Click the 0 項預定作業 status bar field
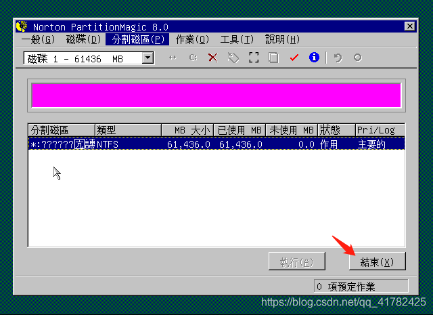The width and height of the screenshot is (433, 315). pyautogui.click(x=361, y=287)
